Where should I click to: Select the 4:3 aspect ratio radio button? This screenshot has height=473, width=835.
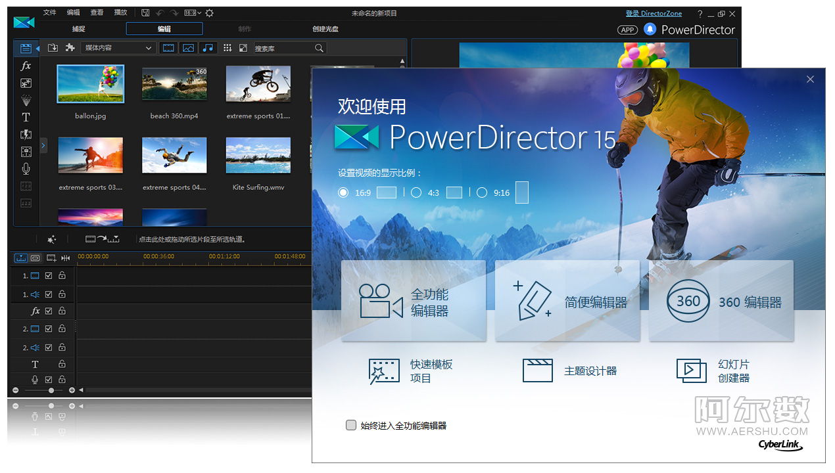click(416, 192)
